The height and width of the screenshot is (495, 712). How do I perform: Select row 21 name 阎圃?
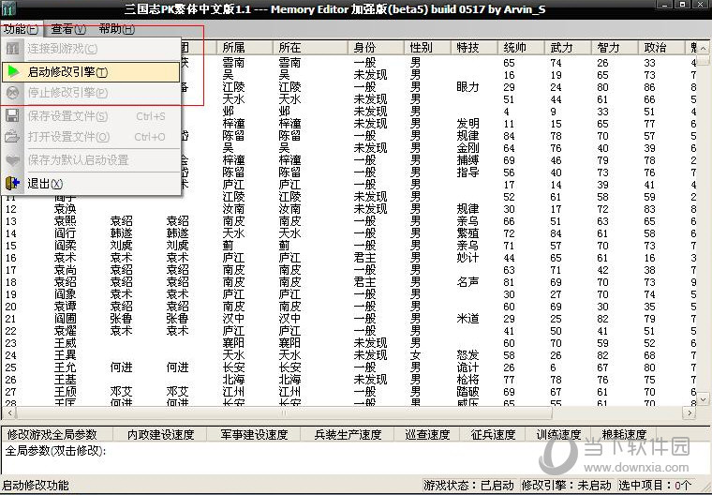coord(65,319)
